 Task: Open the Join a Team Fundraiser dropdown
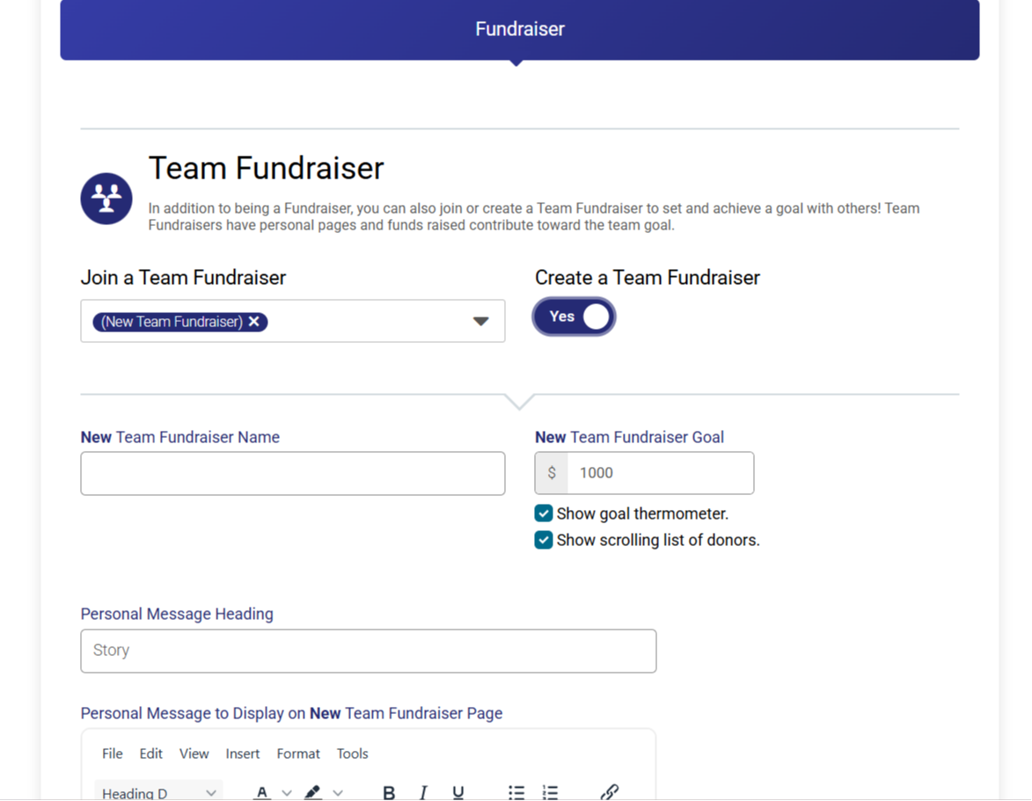(481, 321)
